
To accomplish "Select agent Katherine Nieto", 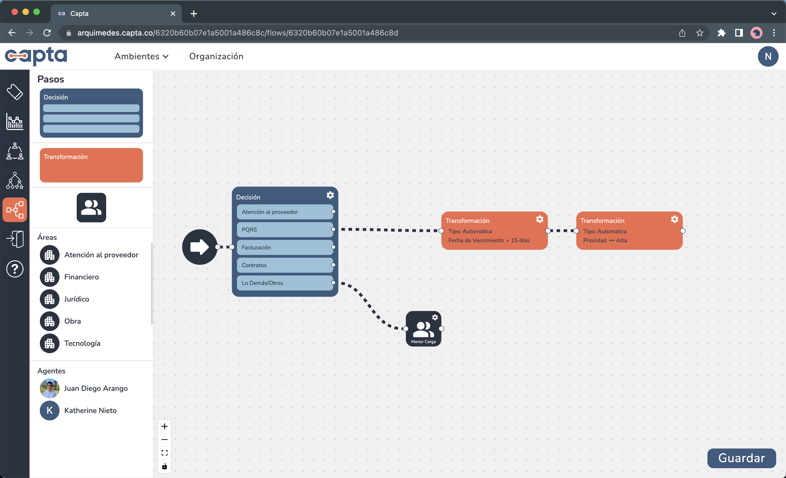I will pos(90,410).
